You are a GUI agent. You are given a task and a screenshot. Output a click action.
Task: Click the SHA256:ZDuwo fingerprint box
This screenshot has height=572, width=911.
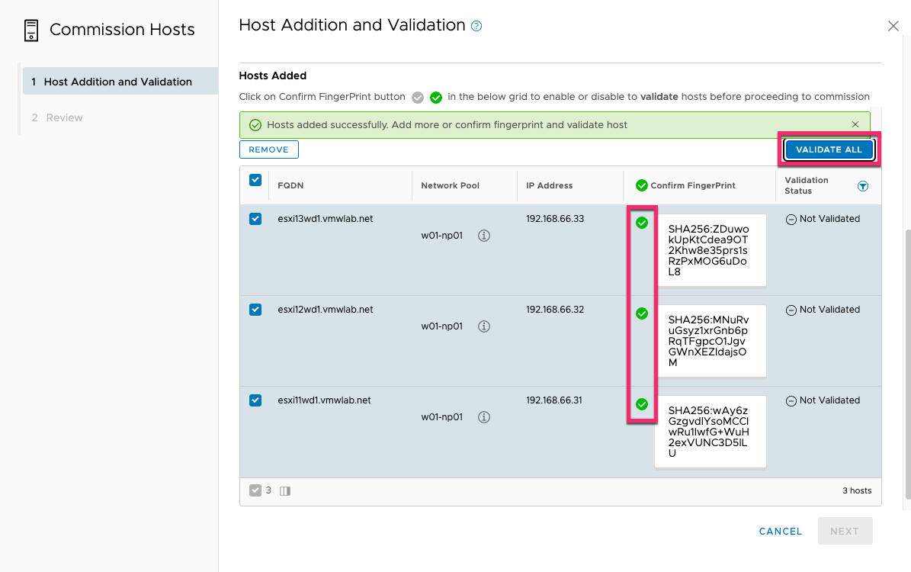click(x=710, y=250)
